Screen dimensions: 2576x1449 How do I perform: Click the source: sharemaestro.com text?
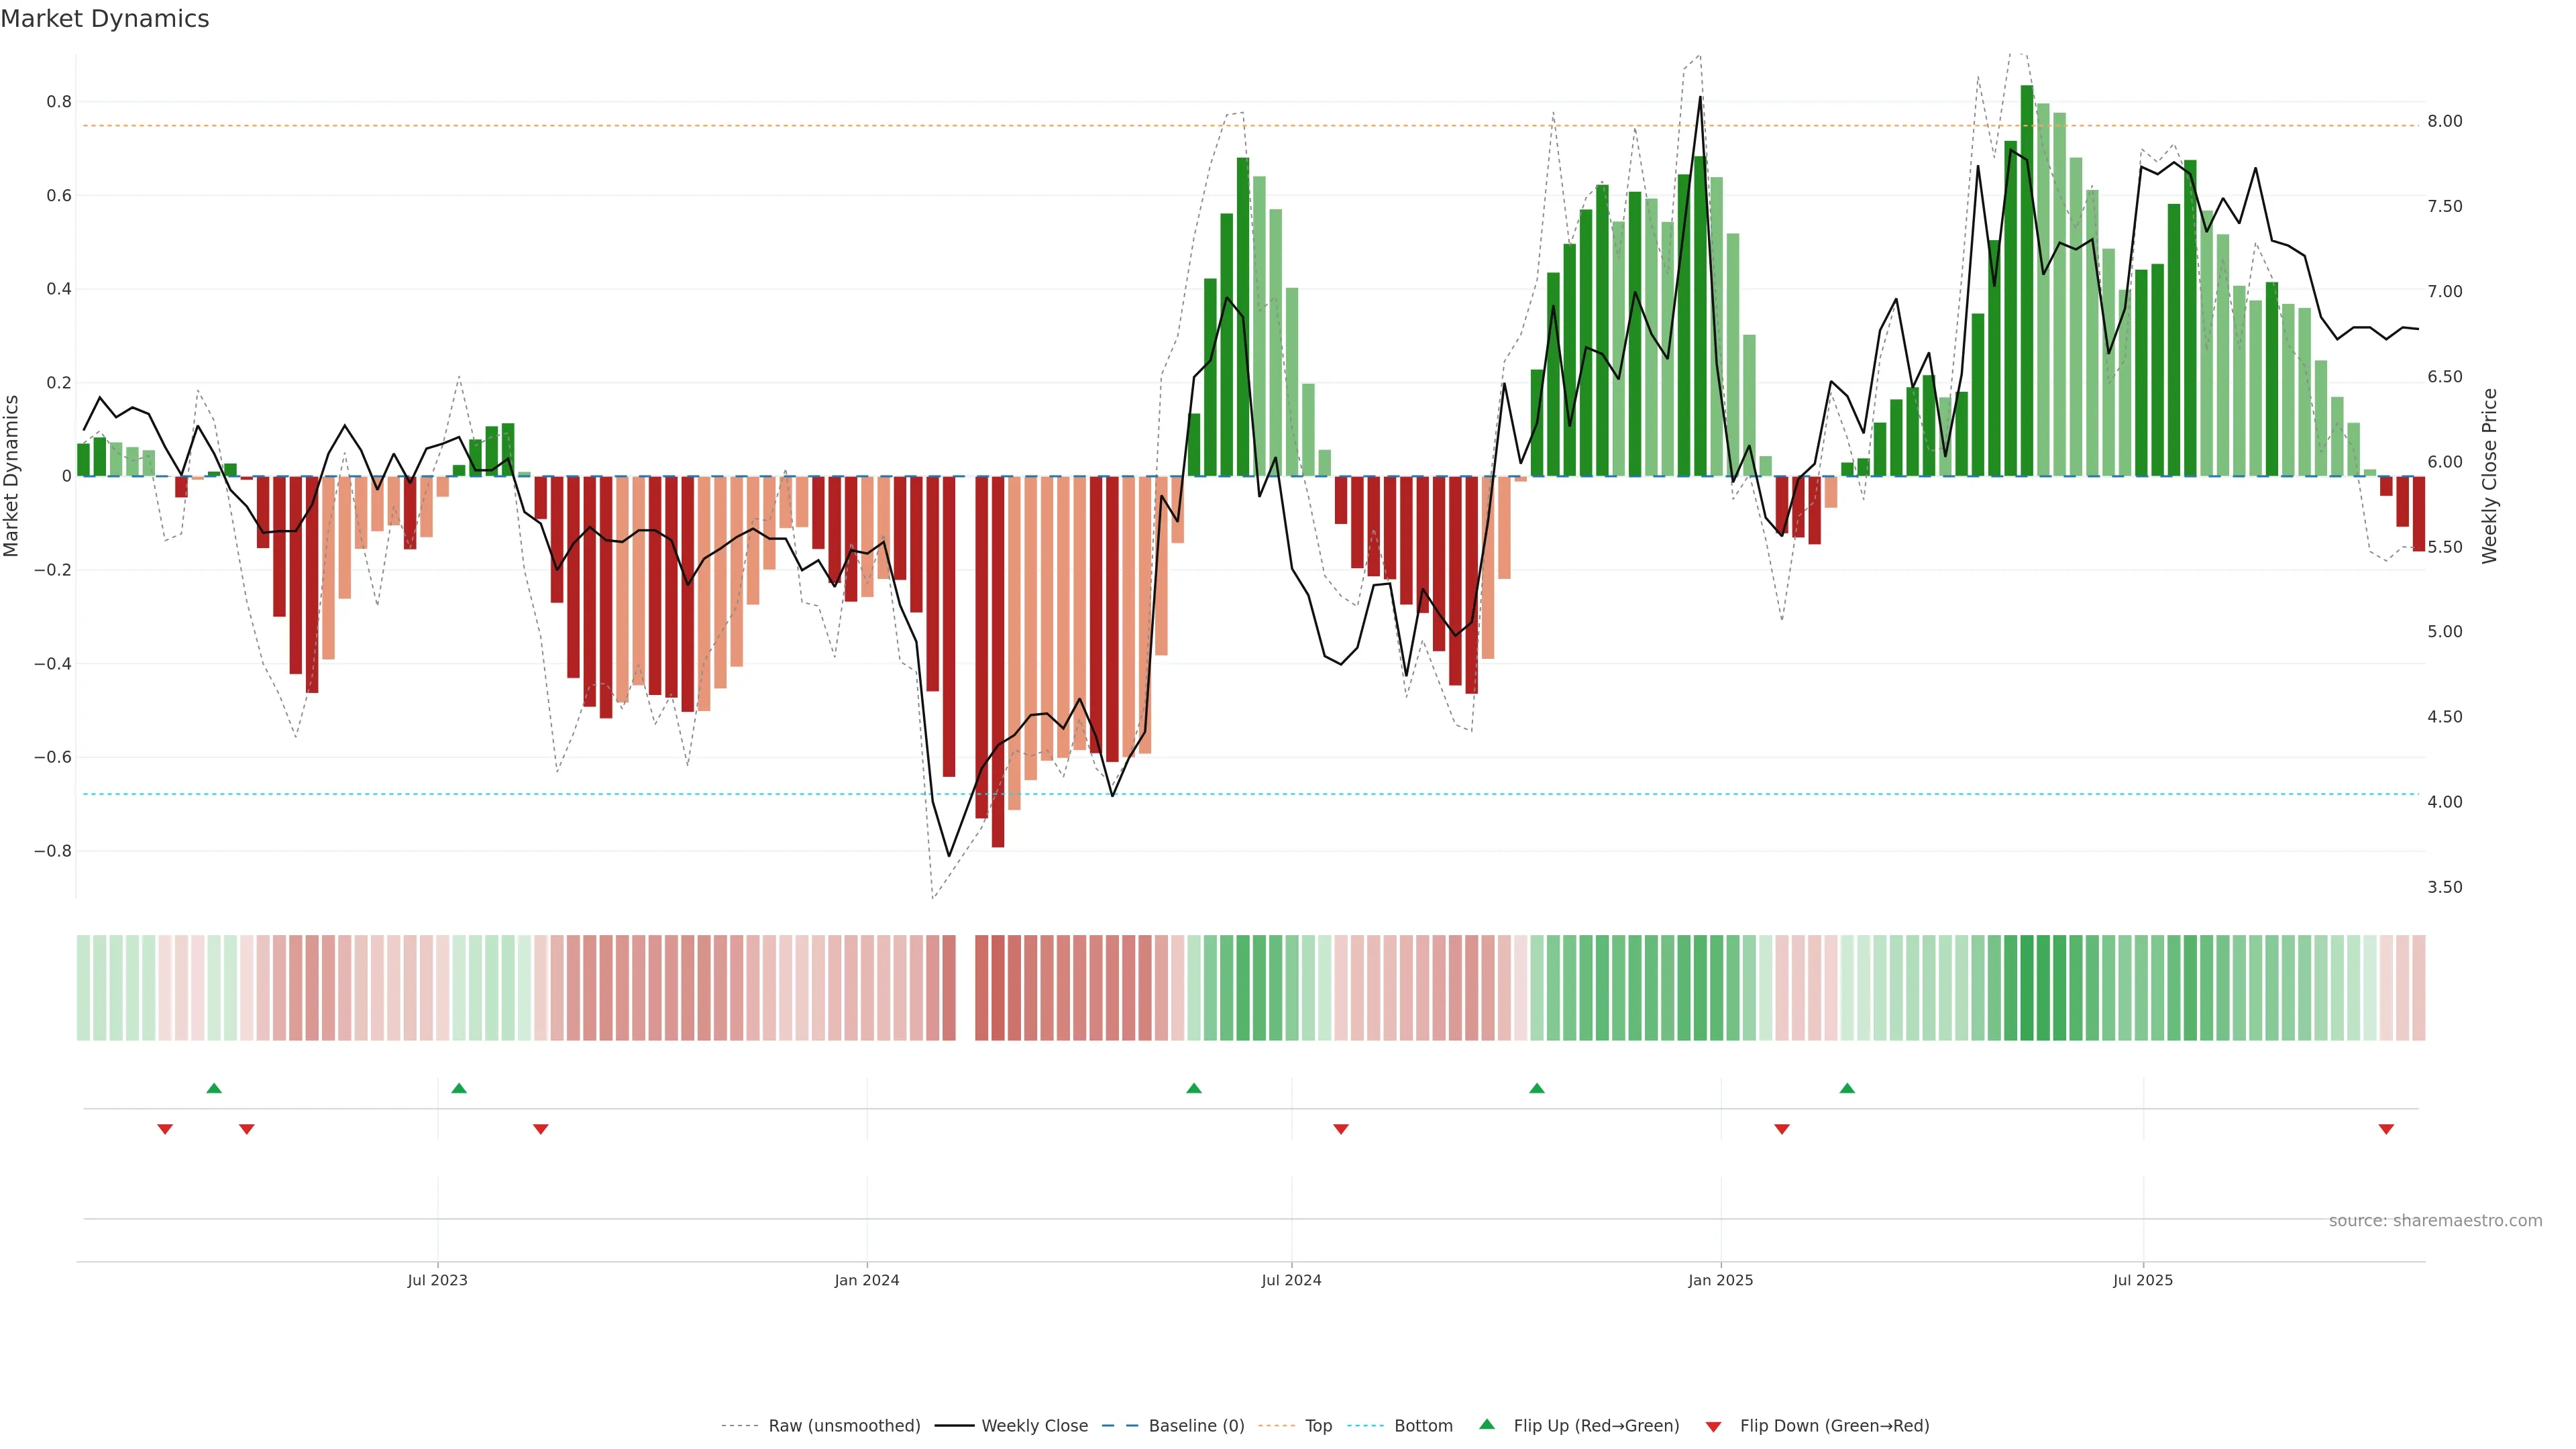click(x=2435, y=1220)
